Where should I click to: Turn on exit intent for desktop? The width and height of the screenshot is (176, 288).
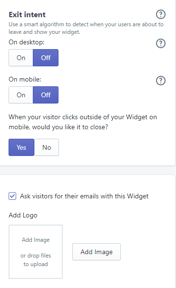coord(21,58)
